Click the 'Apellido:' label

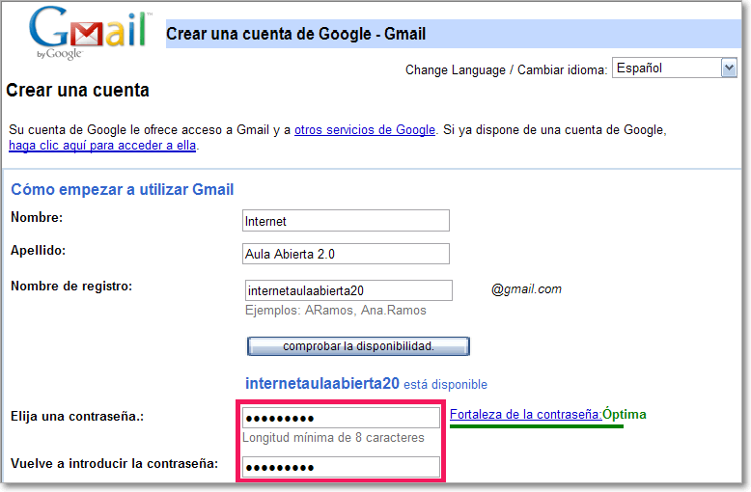[x=38, y=250]
